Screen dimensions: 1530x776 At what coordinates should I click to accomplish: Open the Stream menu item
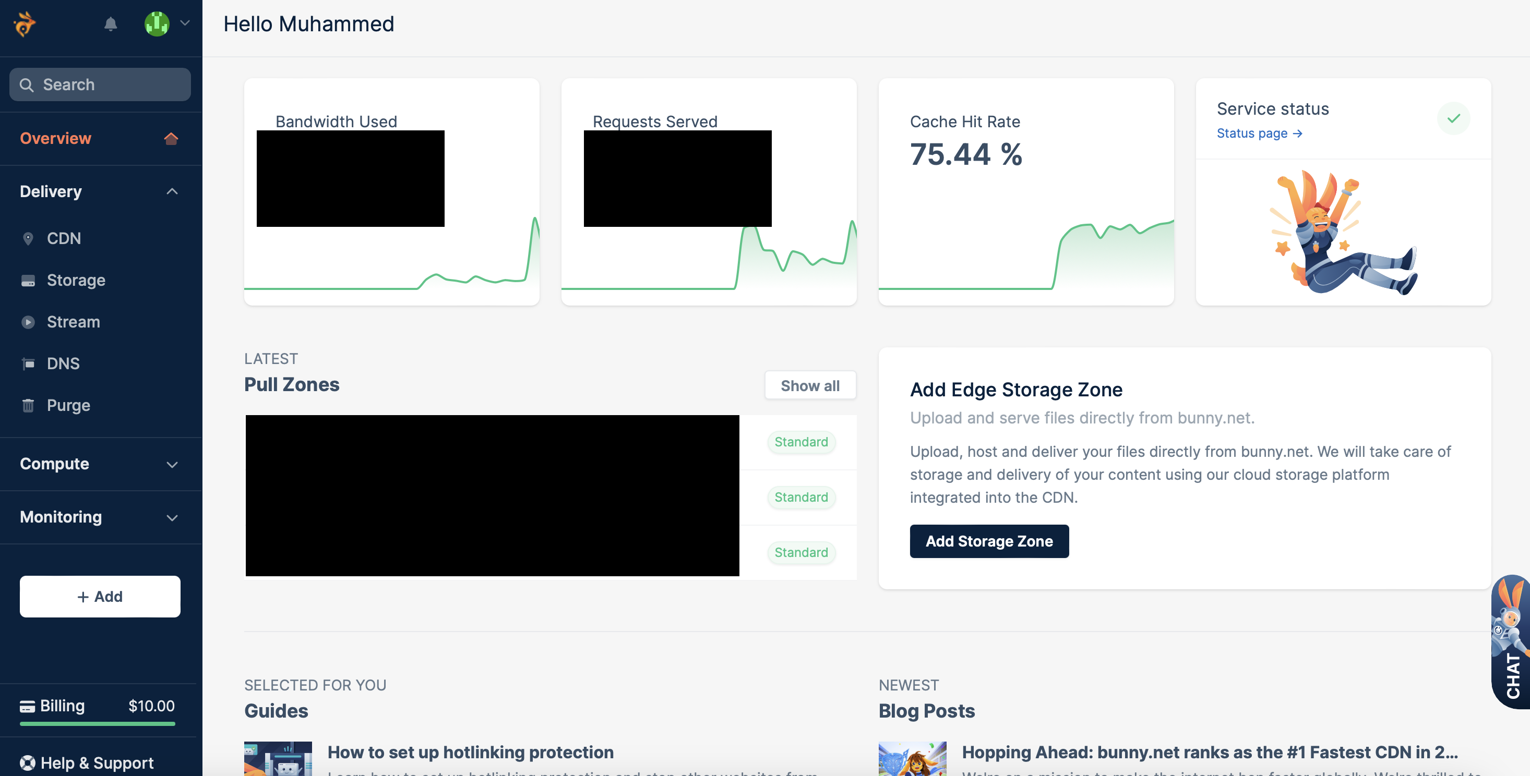pyautogui.click(x=73, y=322)
